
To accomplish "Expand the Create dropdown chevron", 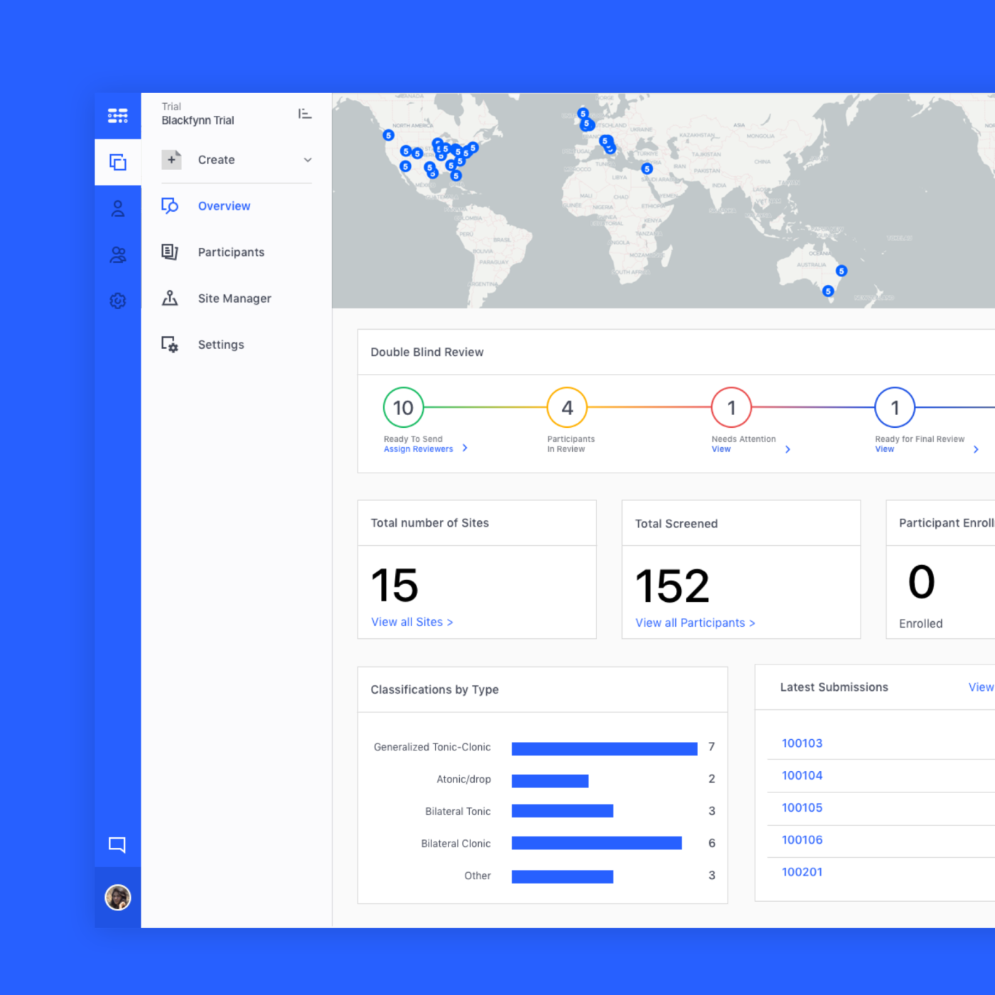I will tap(308, 160).
